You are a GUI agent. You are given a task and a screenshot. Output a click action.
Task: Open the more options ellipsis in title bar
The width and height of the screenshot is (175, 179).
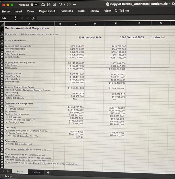(75, 4)
